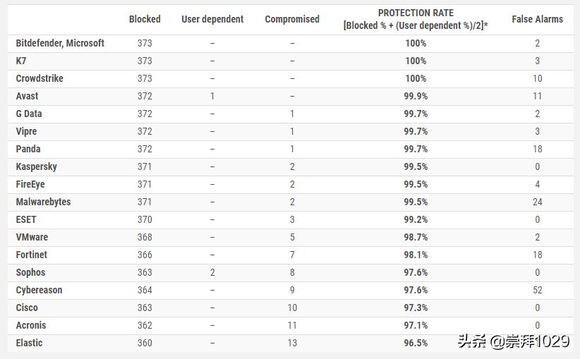Select the Malwarebytes vendor name
Screen dimensions: 580x359
(44, 202)
